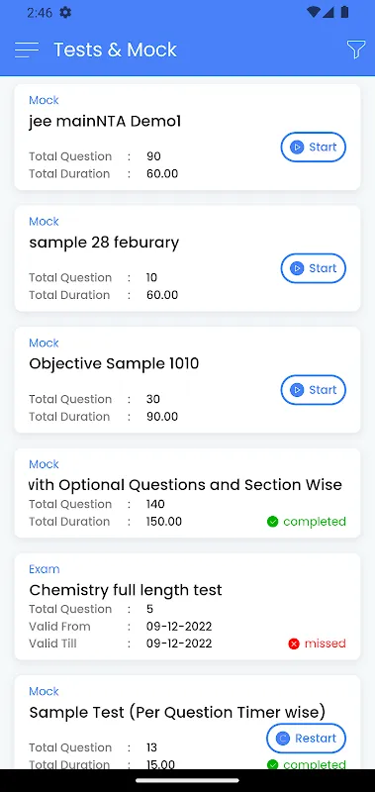Image resolution: width=375 pixels, height=792 pixels.
Task: Click the play icon in Objective Sample Start button
Action: click(x=297, y=390)
